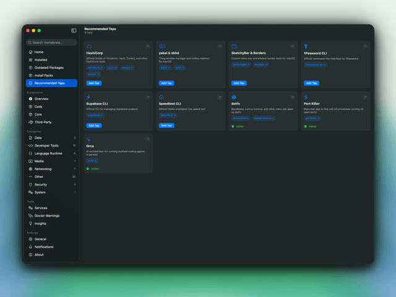Open Notifications settings

pos(51,247)
